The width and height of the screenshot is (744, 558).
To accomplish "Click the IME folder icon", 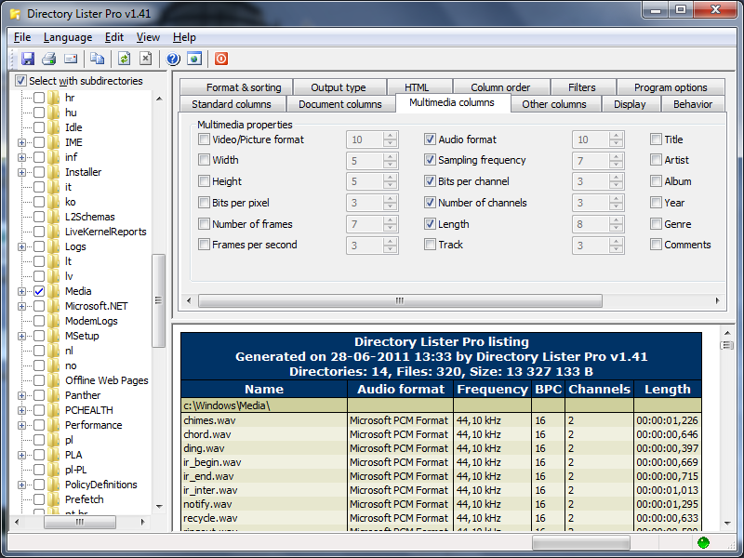I will coord(53,142).
